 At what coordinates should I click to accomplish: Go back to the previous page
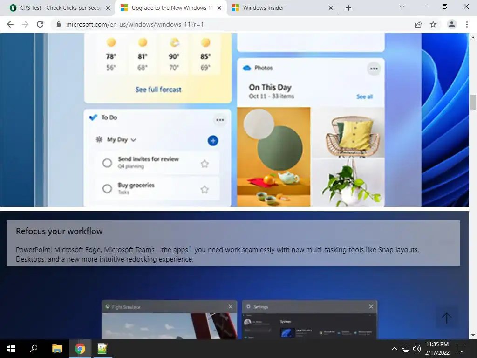pos(10,24)
